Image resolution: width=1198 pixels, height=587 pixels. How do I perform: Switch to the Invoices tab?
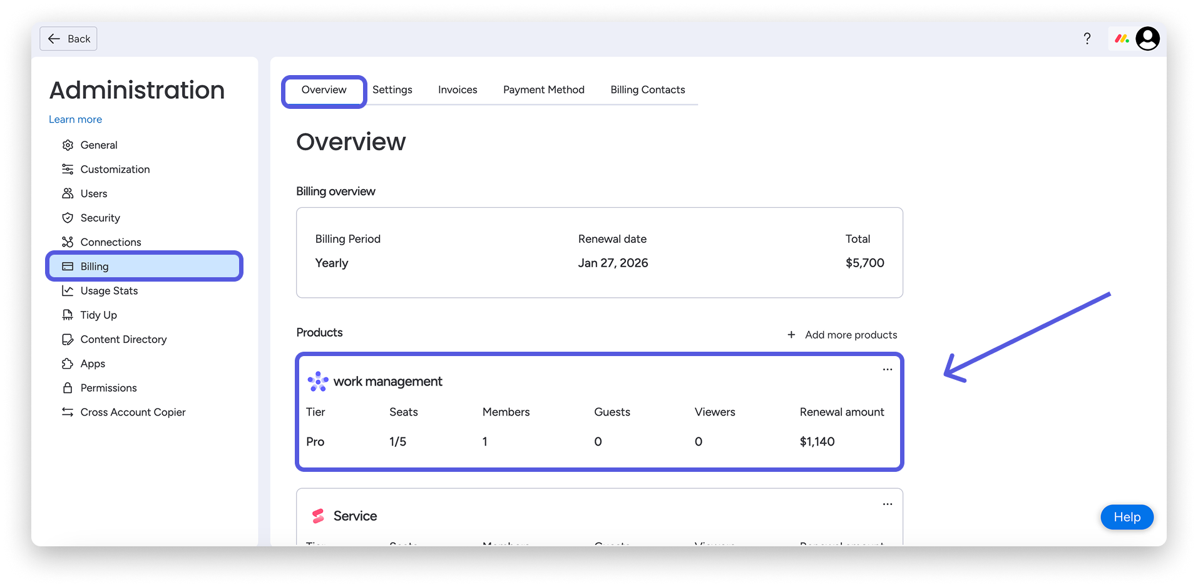[458, 90]
